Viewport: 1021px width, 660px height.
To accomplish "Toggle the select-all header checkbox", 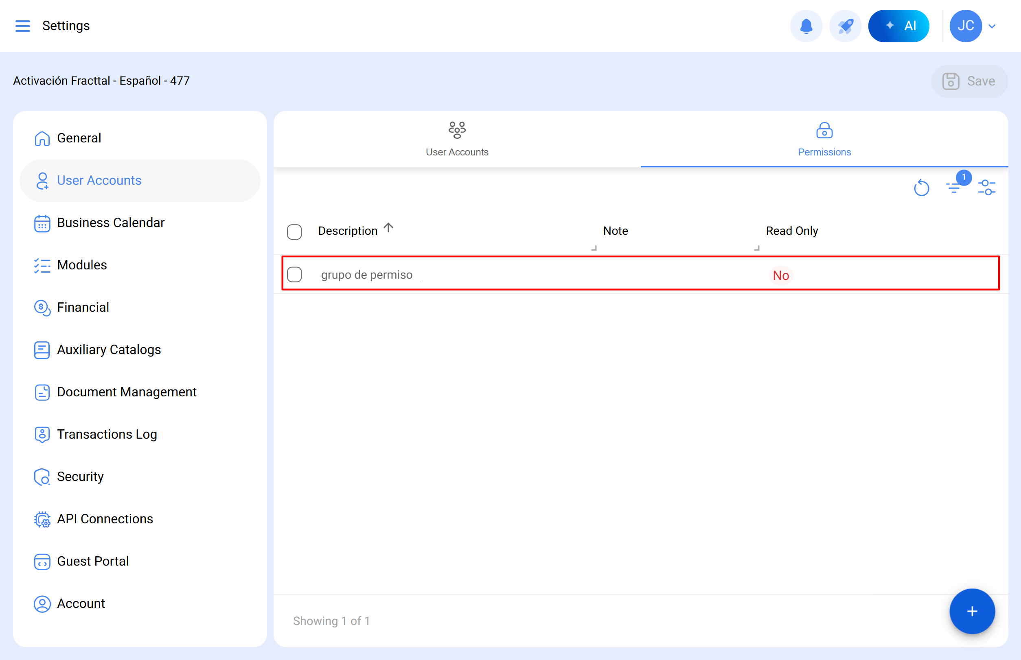I will 294,232.
